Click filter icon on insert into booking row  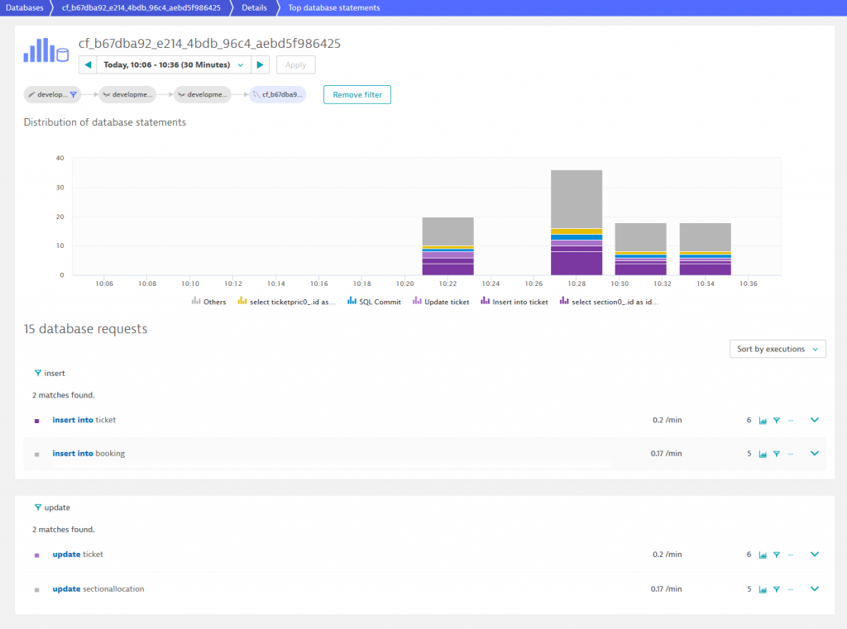(x=777, y=454)
